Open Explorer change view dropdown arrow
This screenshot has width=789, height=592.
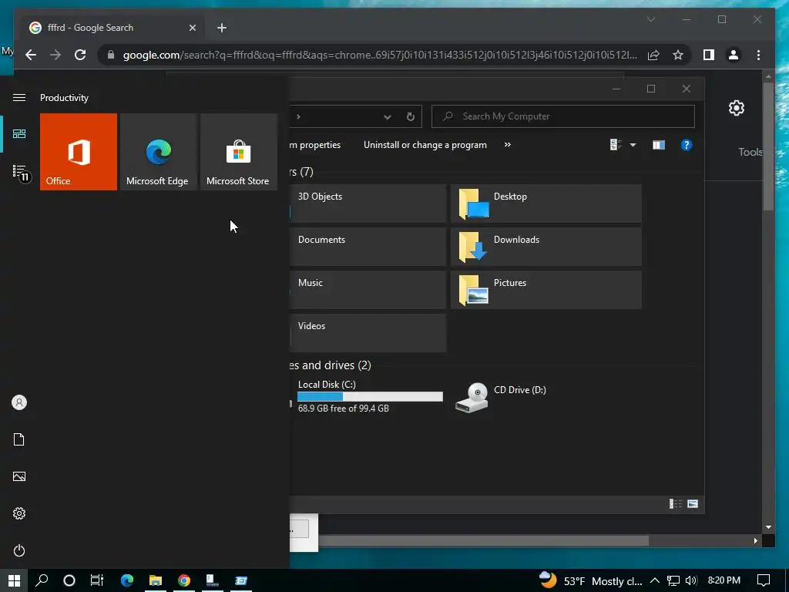(x=633, y=145)
